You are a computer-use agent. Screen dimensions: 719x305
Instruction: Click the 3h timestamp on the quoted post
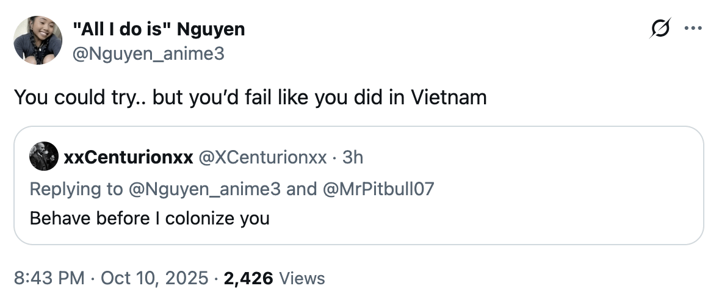(353, 157)
